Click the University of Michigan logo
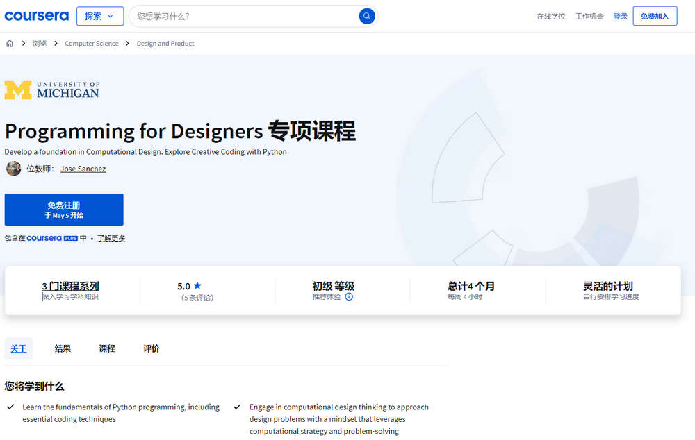The image size is (695, 440). 52,90
